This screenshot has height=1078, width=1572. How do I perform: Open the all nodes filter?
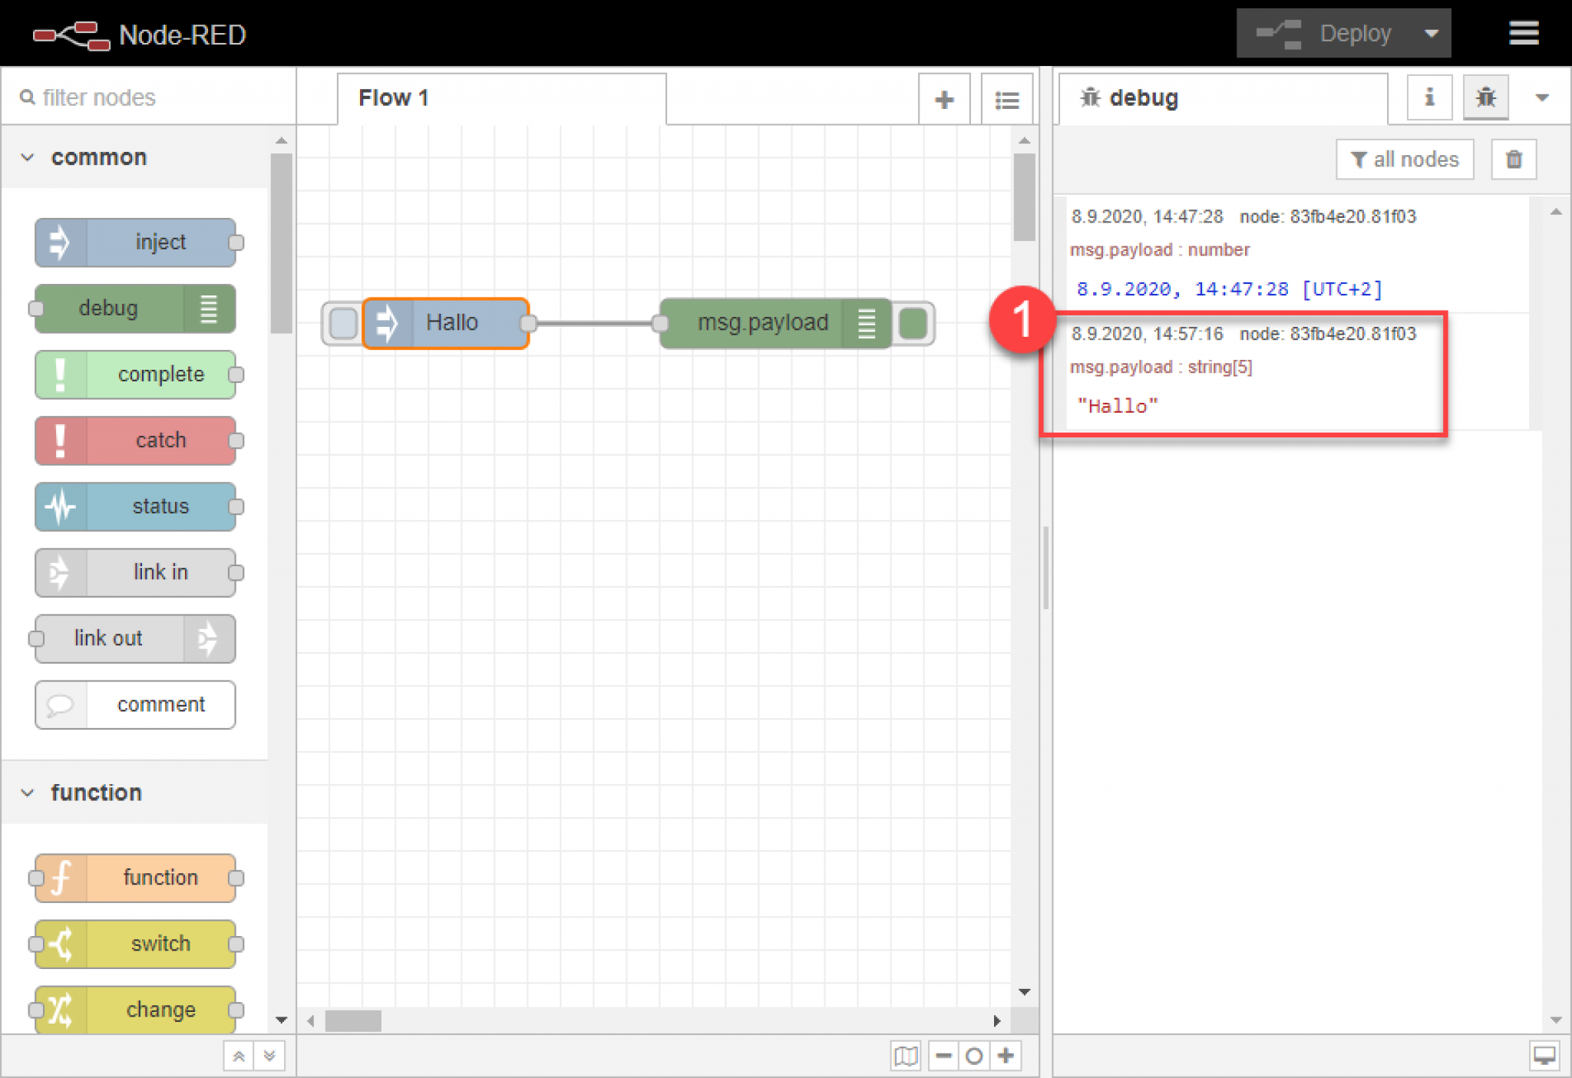1405,159
